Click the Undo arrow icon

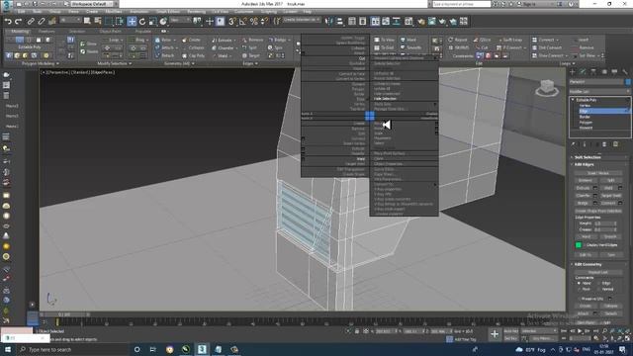(x=8, y=21)
